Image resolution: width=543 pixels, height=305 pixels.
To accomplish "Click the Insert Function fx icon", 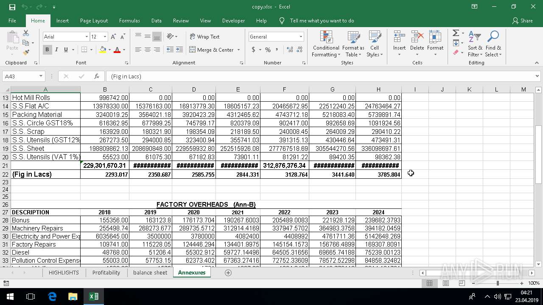I will pyautogui.click(x=97, y=76).
